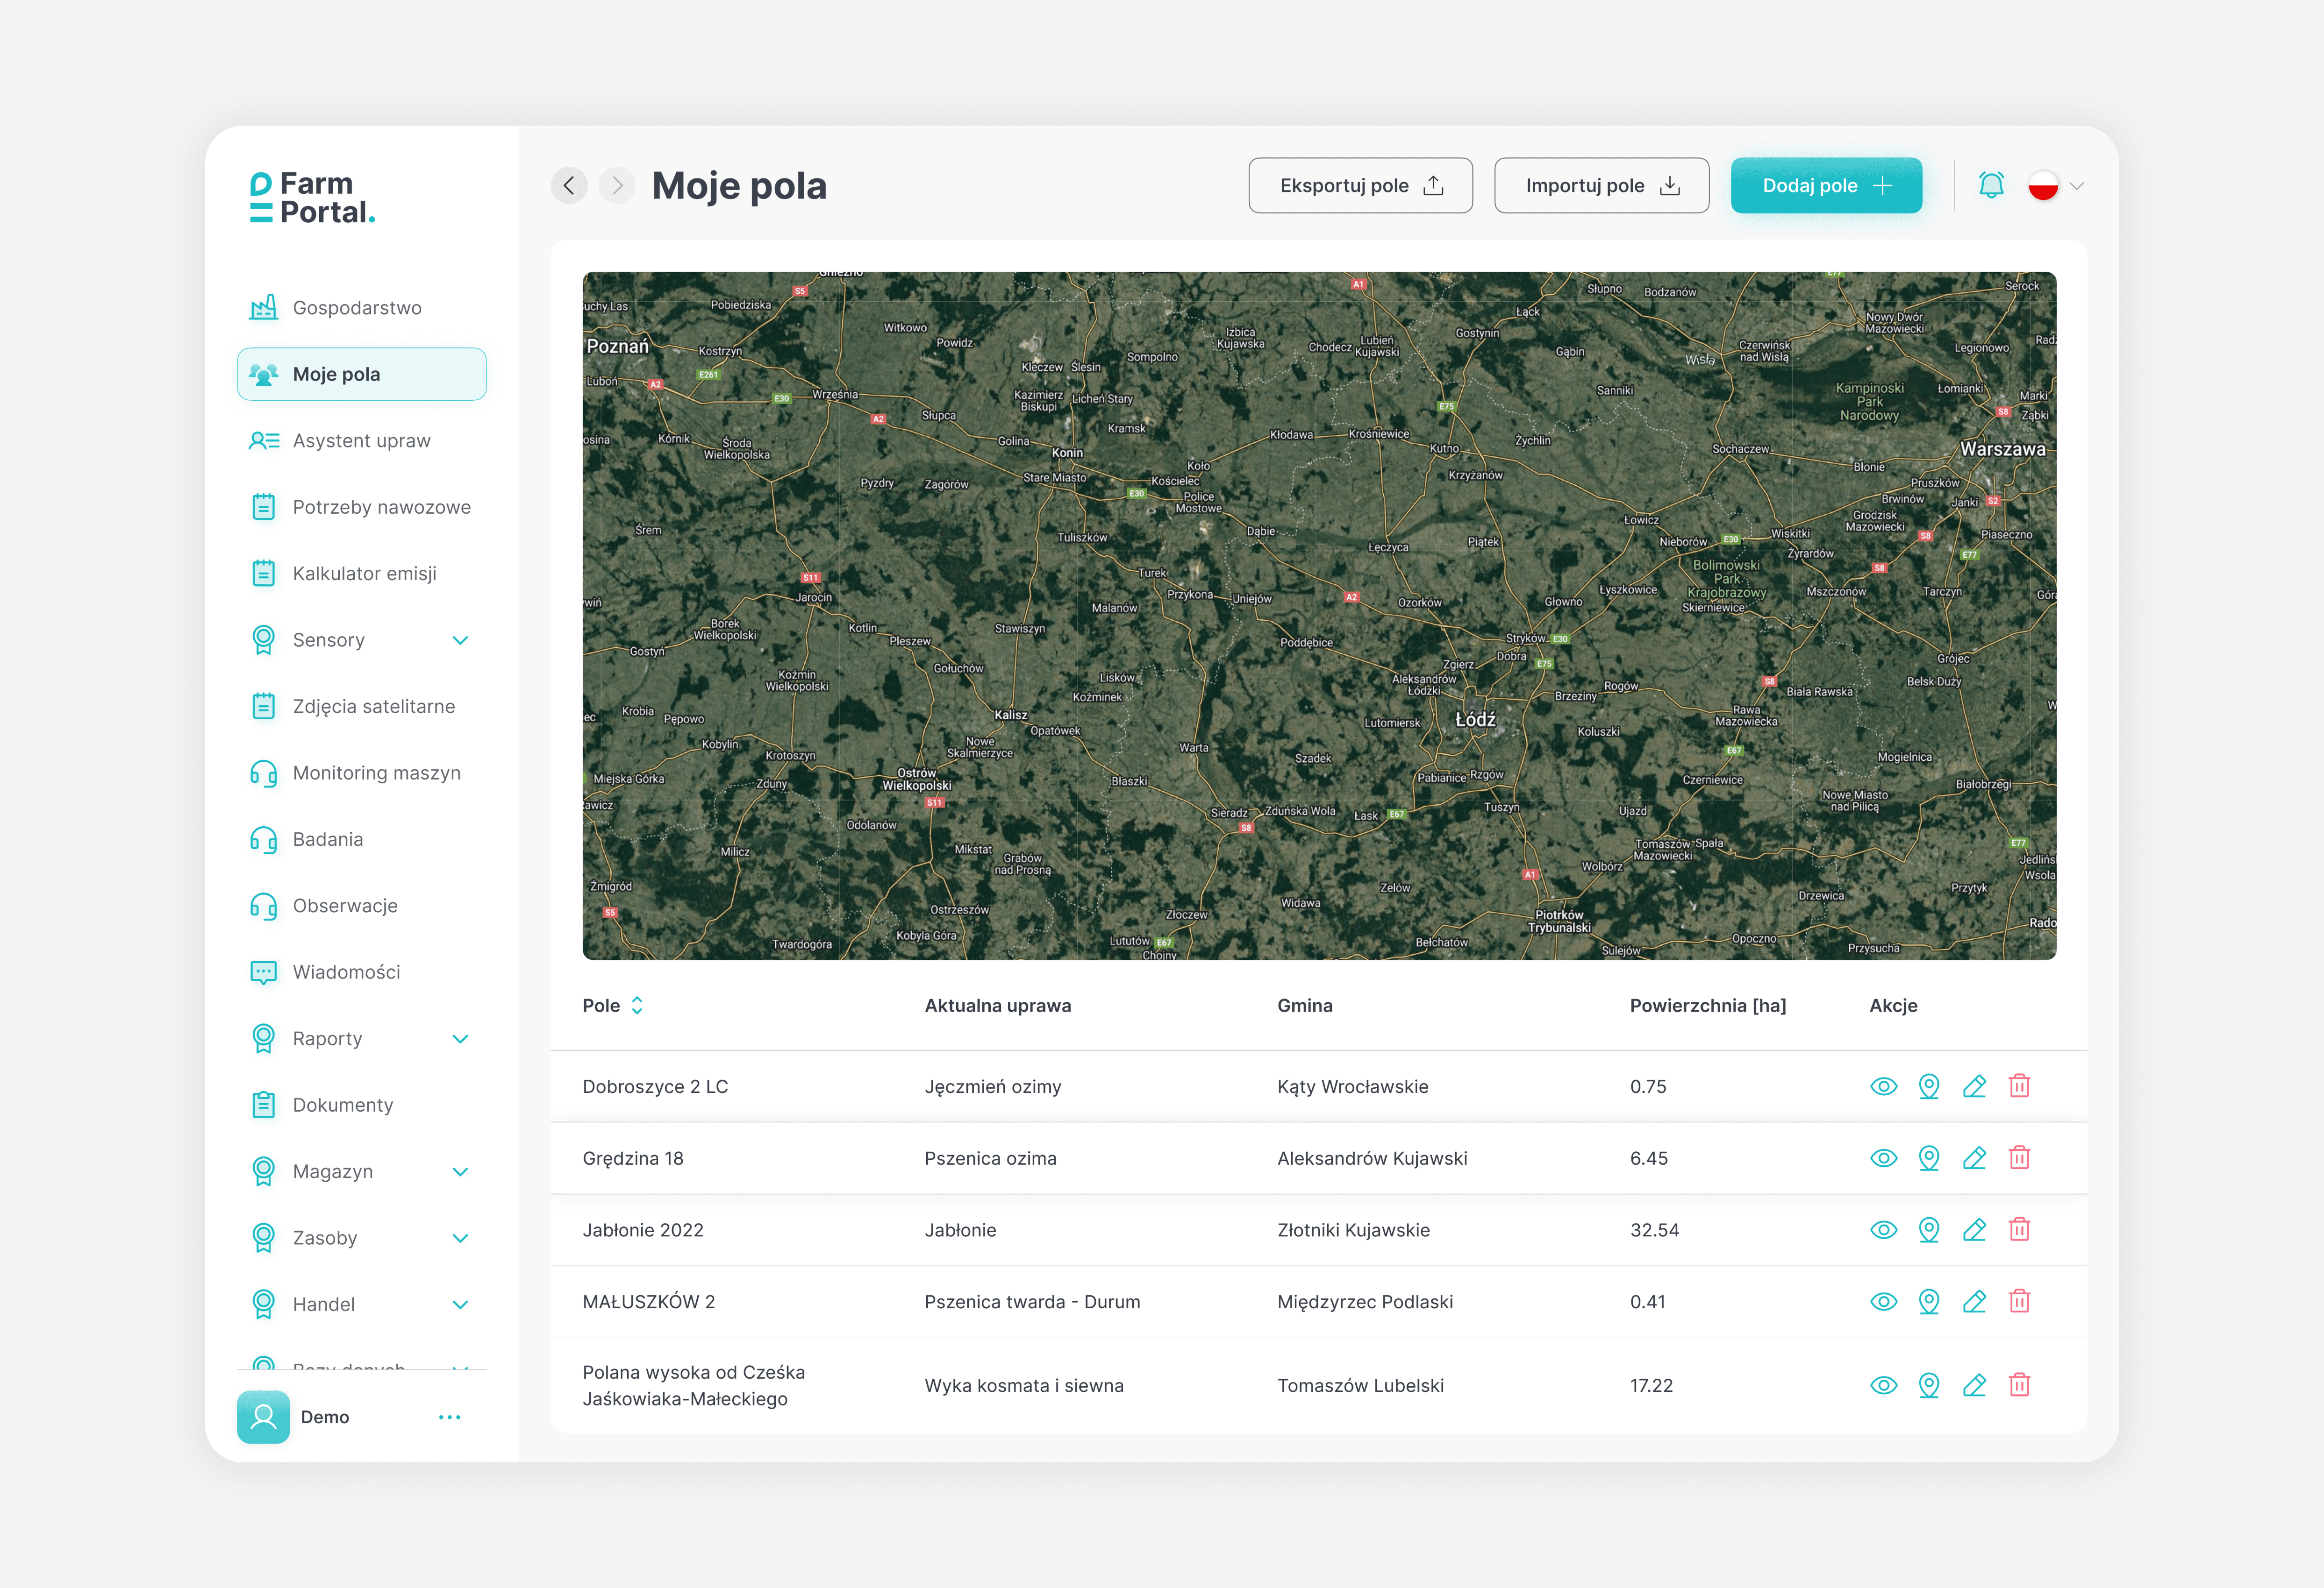Image resolution: width=2324 pixels, height=1588 pixels.
Task: Locate Jabłonie 2022 on map with pin icon
Action: (x=1929, y=1230)
